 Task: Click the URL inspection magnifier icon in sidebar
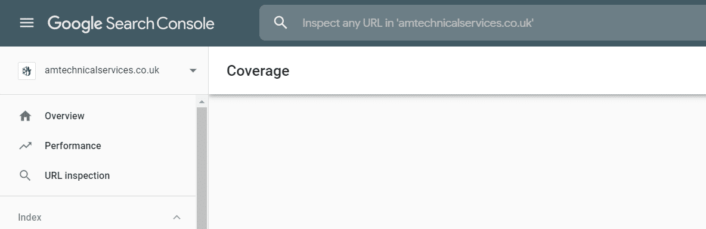pos(25,175)
